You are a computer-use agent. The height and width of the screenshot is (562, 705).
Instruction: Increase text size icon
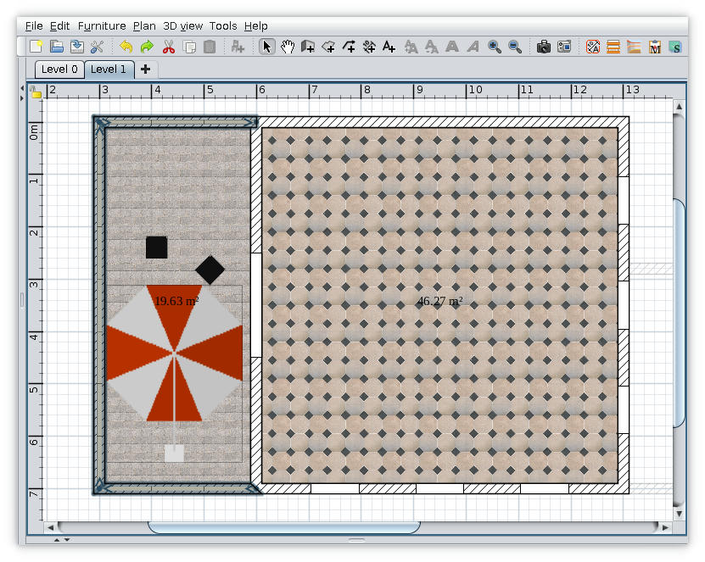click(x=411, y=47)
